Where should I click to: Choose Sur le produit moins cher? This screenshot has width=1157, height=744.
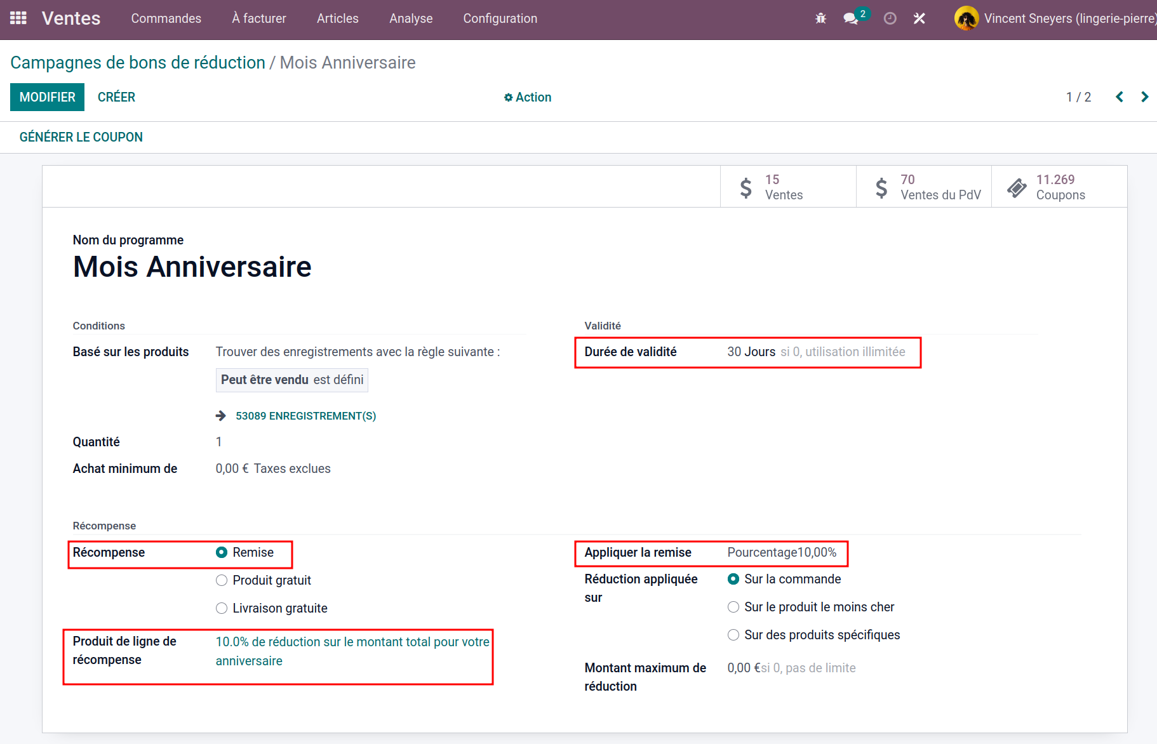pyautogui.click(x=733, y=607)
